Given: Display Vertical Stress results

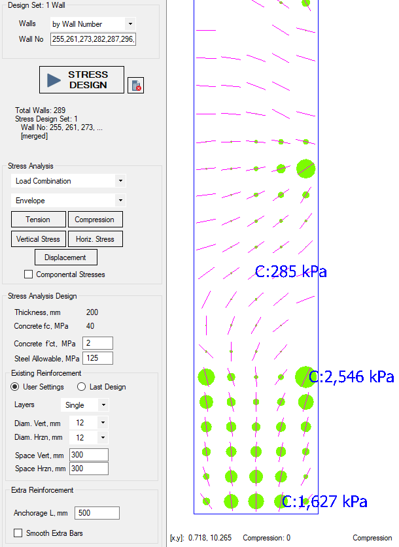Looking at the screenshot, I should pos(39,239).
